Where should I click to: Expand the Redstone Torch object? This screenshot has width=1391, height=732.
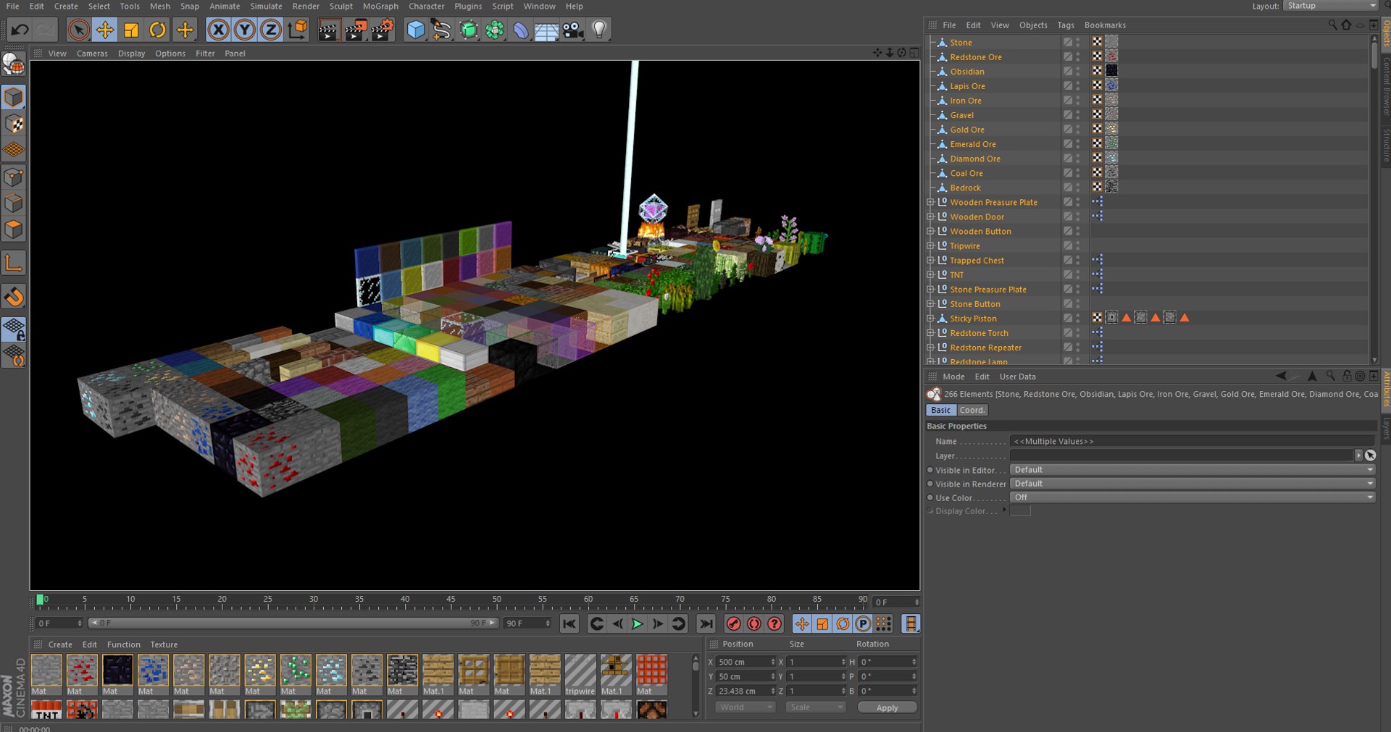pyautogui.click(x=930, y=332)
